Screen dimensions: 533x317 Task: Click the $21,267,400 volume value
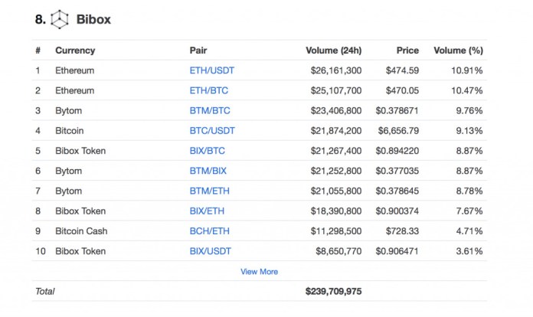click(x=336, y=151)
